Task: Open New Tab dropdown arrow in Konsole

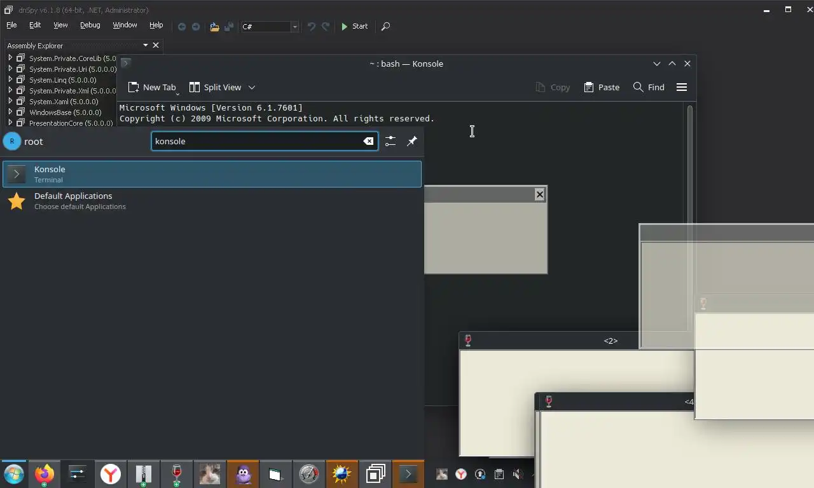Action: point(177,93)
